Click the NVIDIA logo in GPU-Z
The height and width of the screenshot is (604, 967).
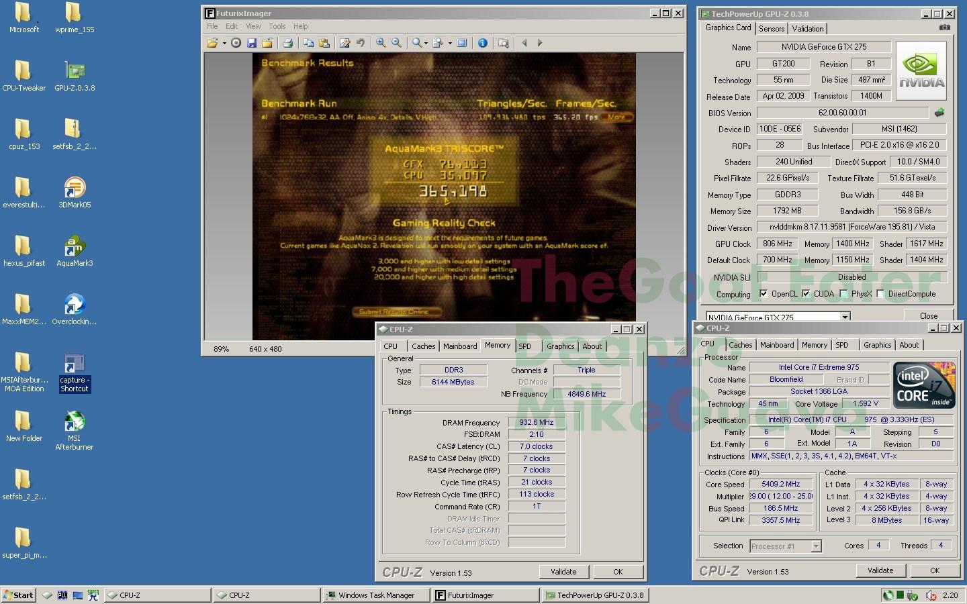[x=921, y=70]
